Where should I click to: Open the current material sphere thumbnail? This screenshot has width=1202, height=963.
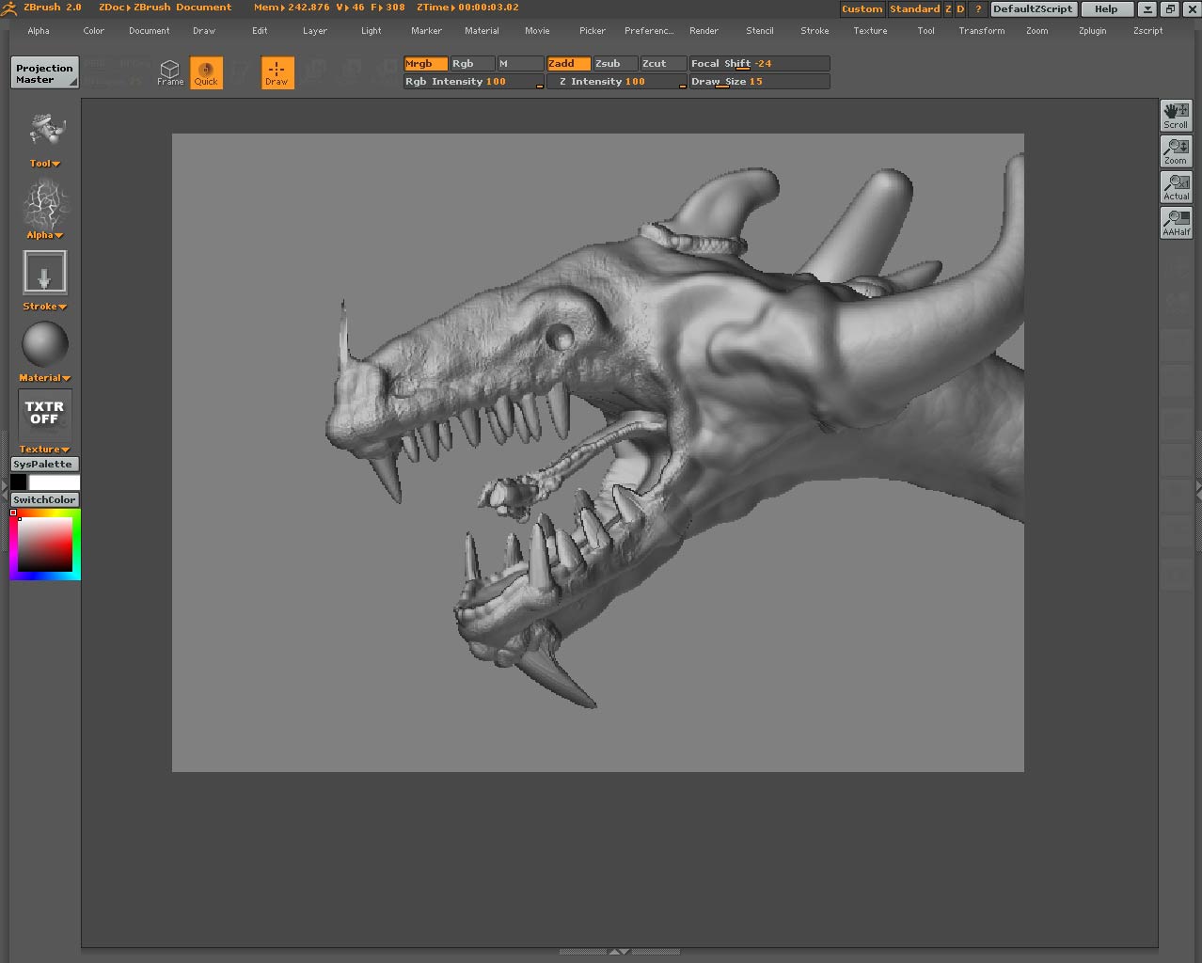click(44, 344)
